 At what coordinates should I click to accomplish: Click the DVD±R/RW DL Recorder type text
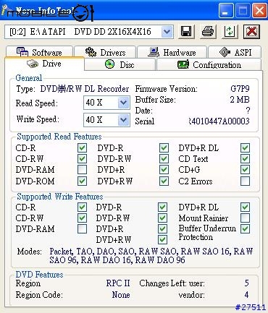coord(85,89)
